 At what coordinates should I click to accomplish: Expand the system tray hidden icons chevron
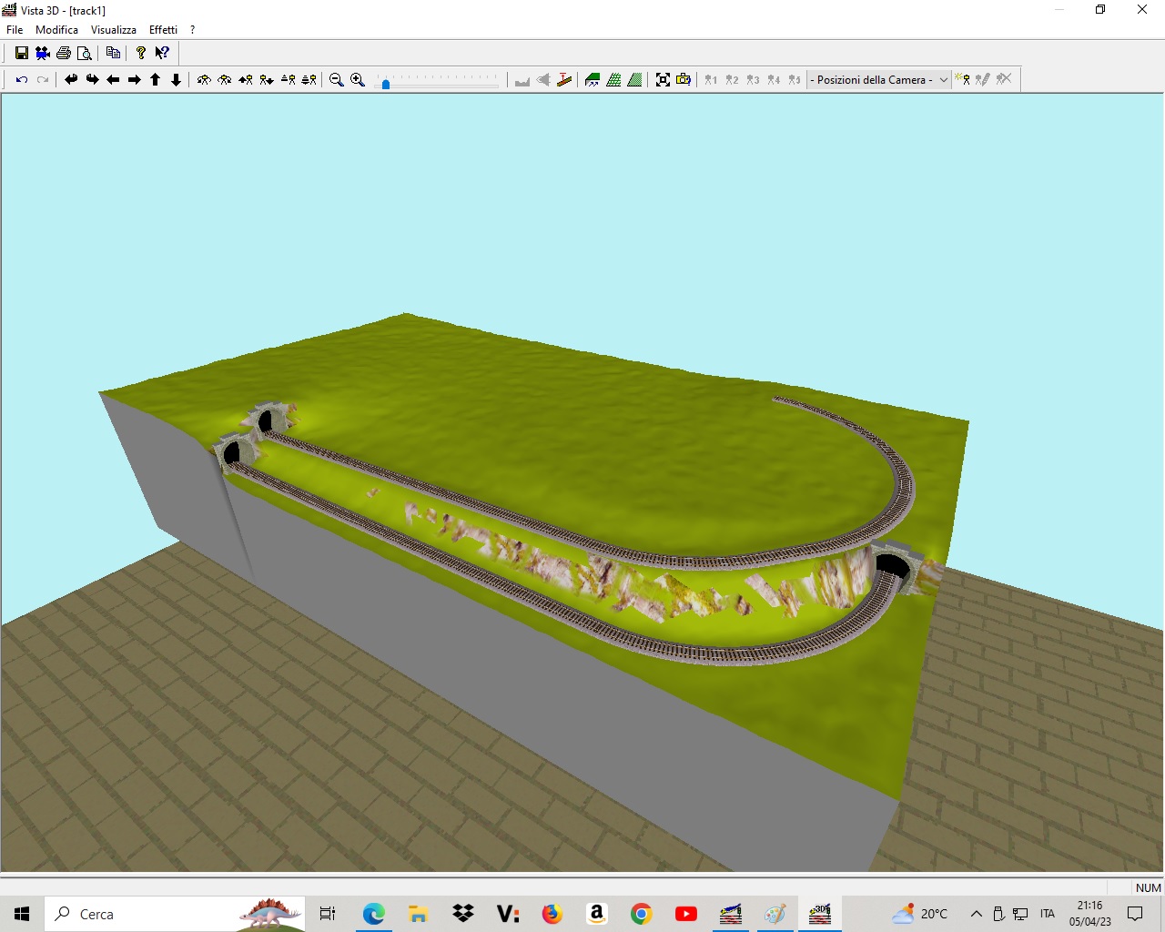point(977,914)
